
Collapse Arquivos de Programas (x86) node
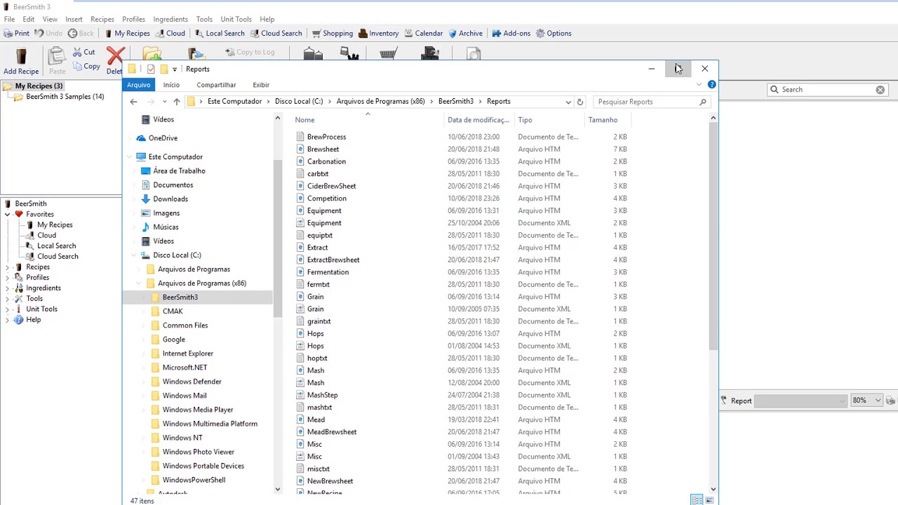click(x=139, y=283)
